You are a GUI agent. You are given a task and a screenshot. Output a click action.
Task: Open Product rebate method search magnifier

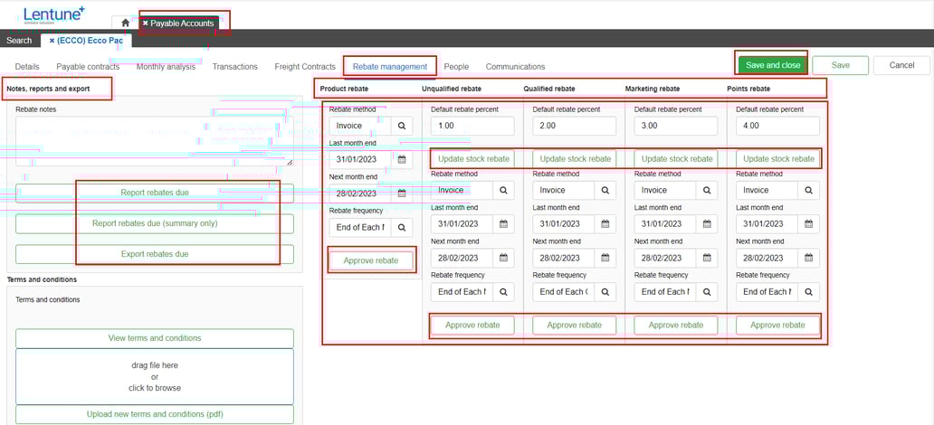coord(402,126)
